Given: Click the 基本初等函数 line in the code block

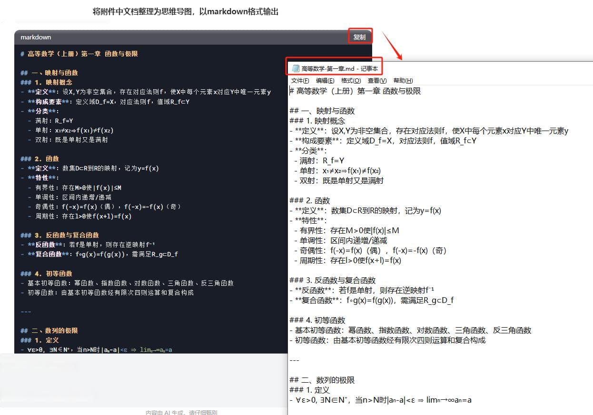Looking at the screenshot, I should (127, 283).
